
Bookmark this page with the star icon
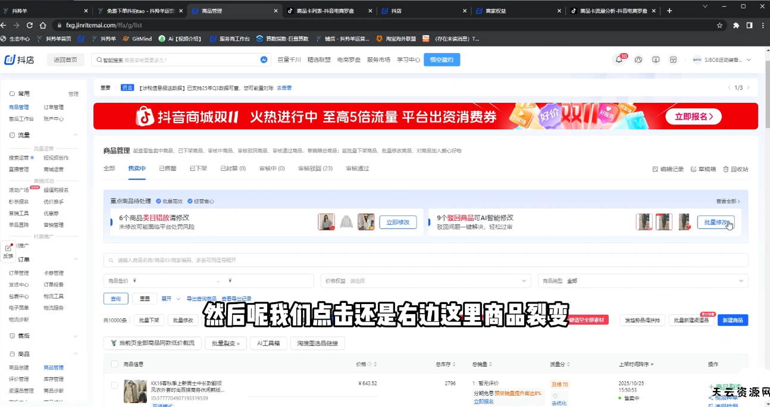click(x=719, y=26)
